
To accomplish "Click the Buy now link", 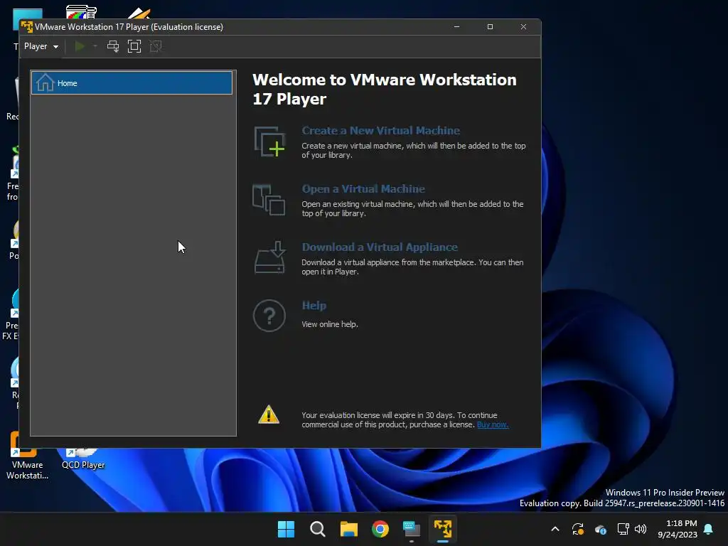I will [x=493, y=424].
